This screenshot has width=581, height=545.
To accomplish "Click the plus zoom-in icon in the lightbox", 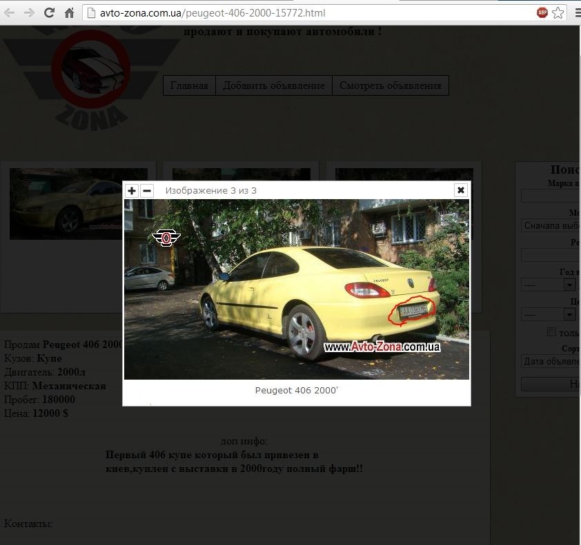I will tap(132, 191).
